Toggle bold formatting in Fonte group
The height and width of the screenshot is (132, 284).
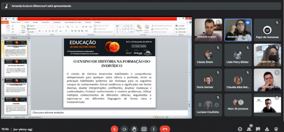tap(40, 31)
